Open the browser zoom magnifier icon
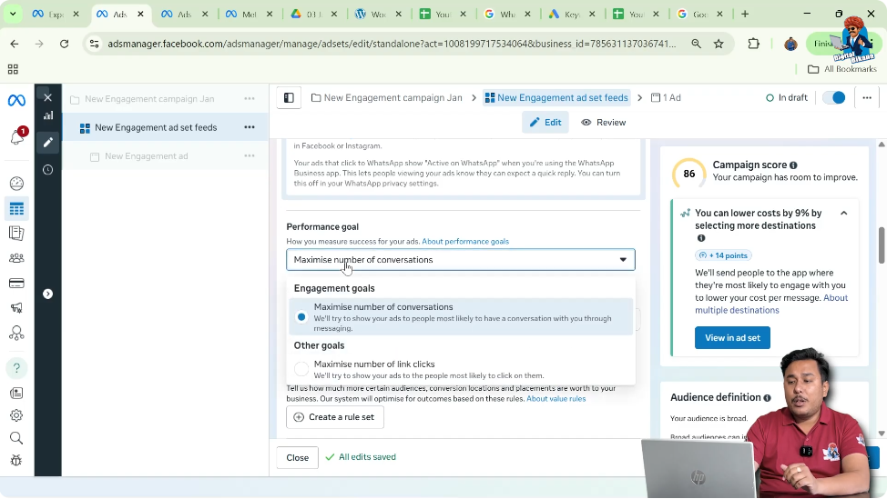This screenshot has height=499, width=887. pos(696,44)
